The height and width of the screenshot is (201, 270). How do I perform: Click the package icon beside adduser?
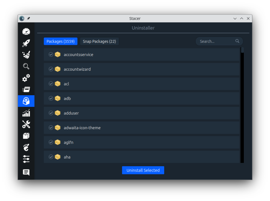(58, 113)
